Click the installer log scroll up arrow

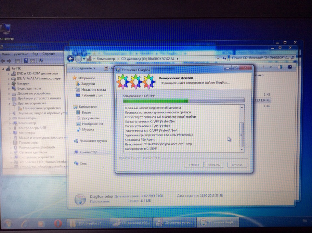pos(242,108)
